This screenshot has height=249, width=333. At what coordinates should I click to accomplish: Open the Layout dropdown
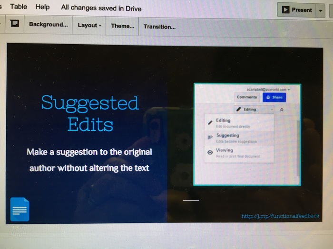pyautogui.click(x=89, y=26)
